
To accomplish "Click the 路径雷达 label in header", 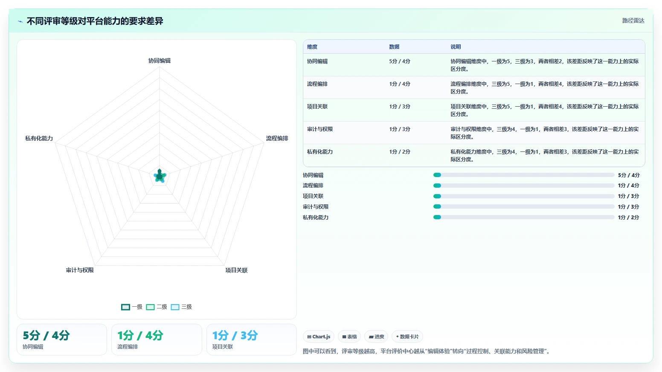I will pos(633,20).
